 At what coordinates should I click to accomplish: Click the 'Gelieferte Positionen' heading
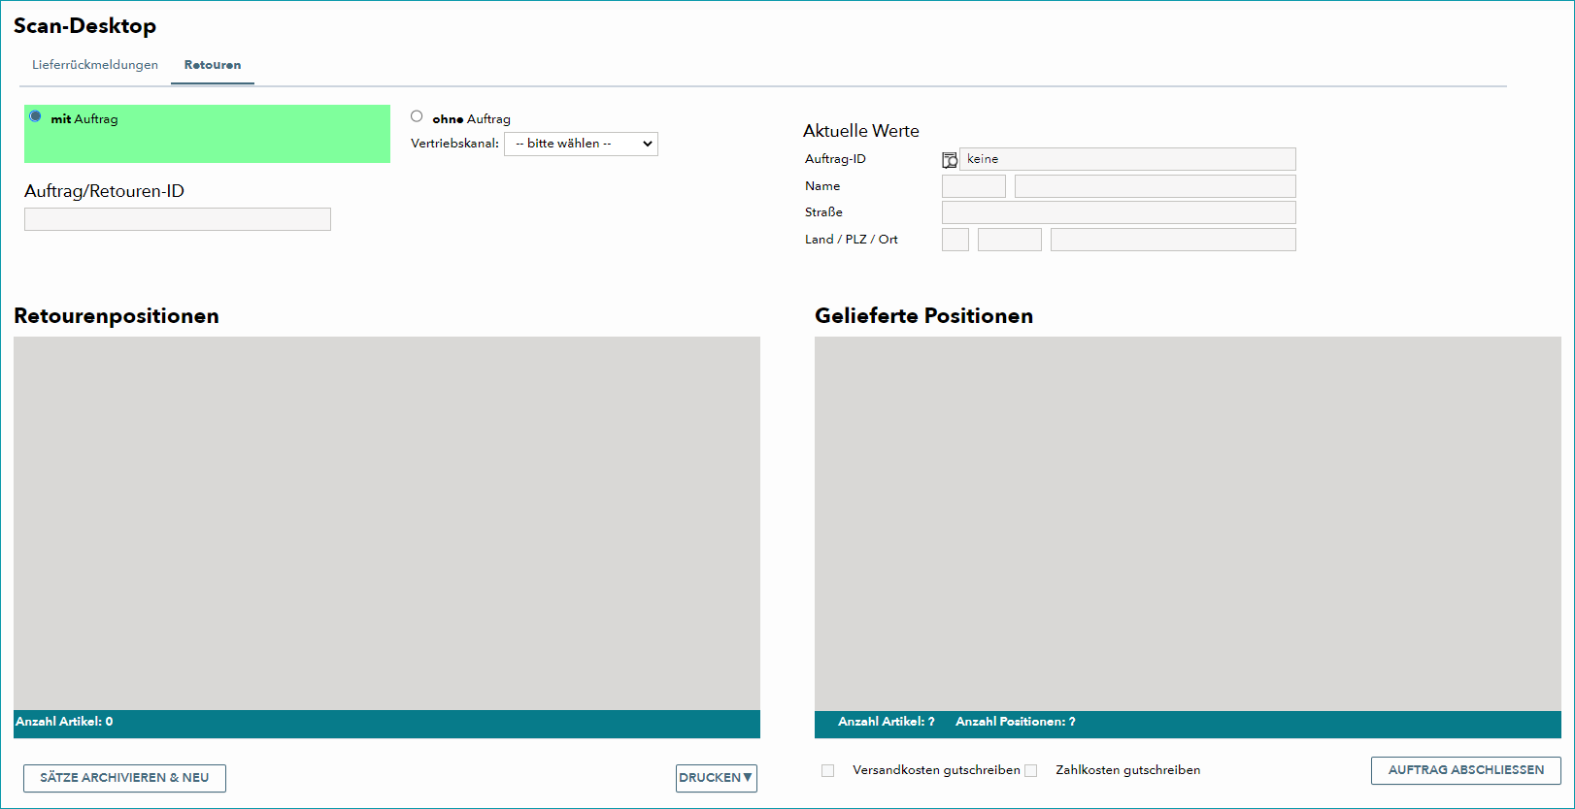point(924,316)
